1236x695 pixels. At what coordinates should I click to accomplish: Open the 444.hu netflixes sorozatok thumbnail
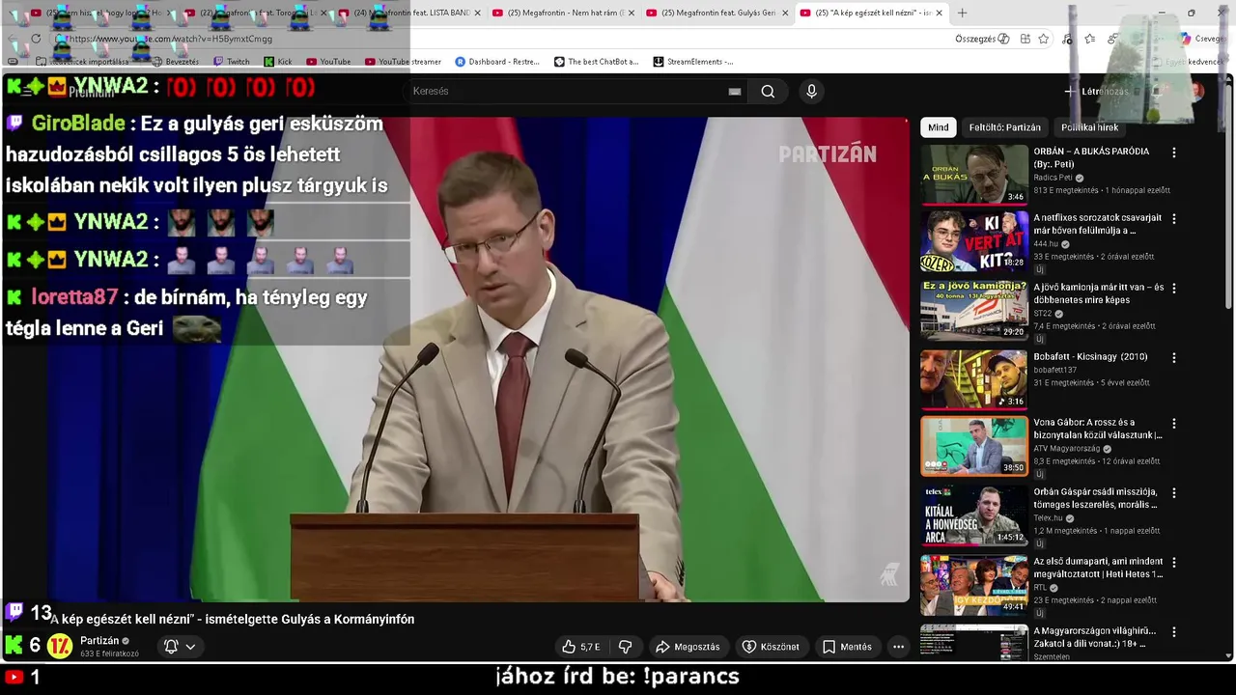[x=974, y=241]
